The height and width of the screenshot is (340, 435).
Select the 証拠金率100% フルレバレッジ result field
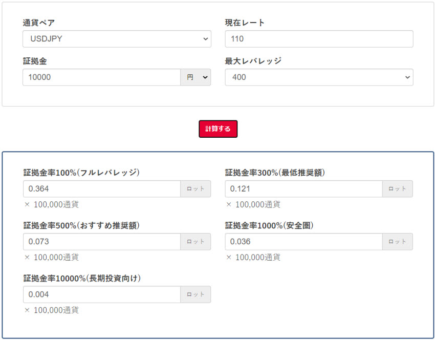(101, 189)
